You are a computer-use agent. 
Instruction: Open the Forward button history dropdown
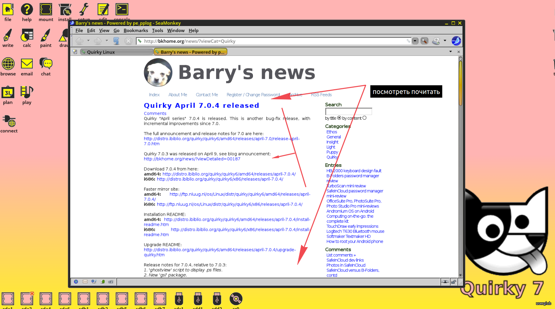[x=107, y=41]
